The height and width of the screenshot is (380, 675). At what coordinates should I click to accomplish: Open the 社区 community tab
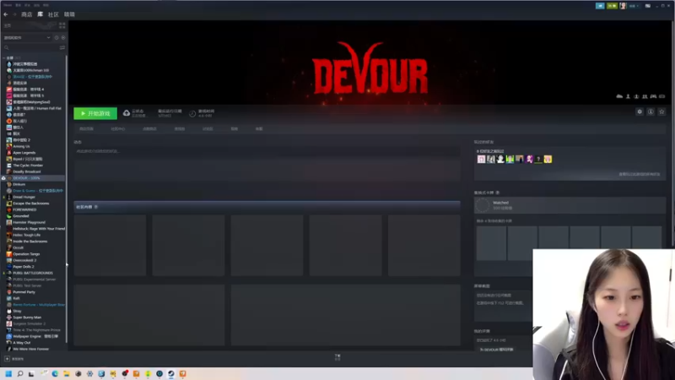point(53,14)
